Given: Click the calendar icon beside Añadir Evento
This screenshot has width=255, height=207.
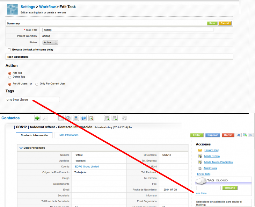Looking at the screenshot, I should [x=200, y=156].
